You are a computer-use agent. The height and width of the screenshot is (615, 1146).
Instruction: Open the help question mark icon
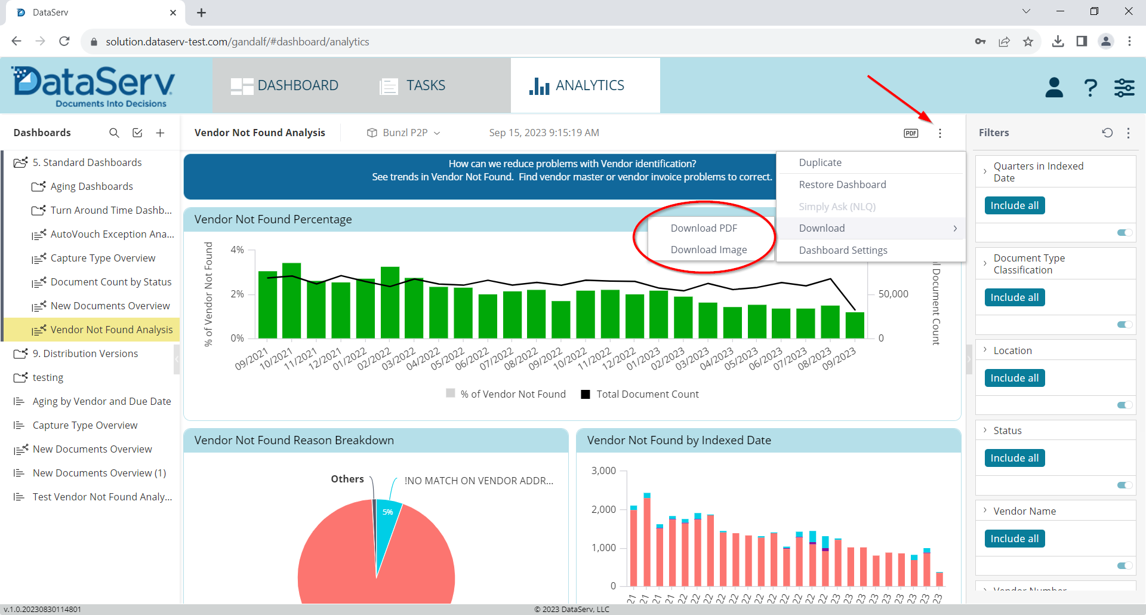pos(1090,88)
